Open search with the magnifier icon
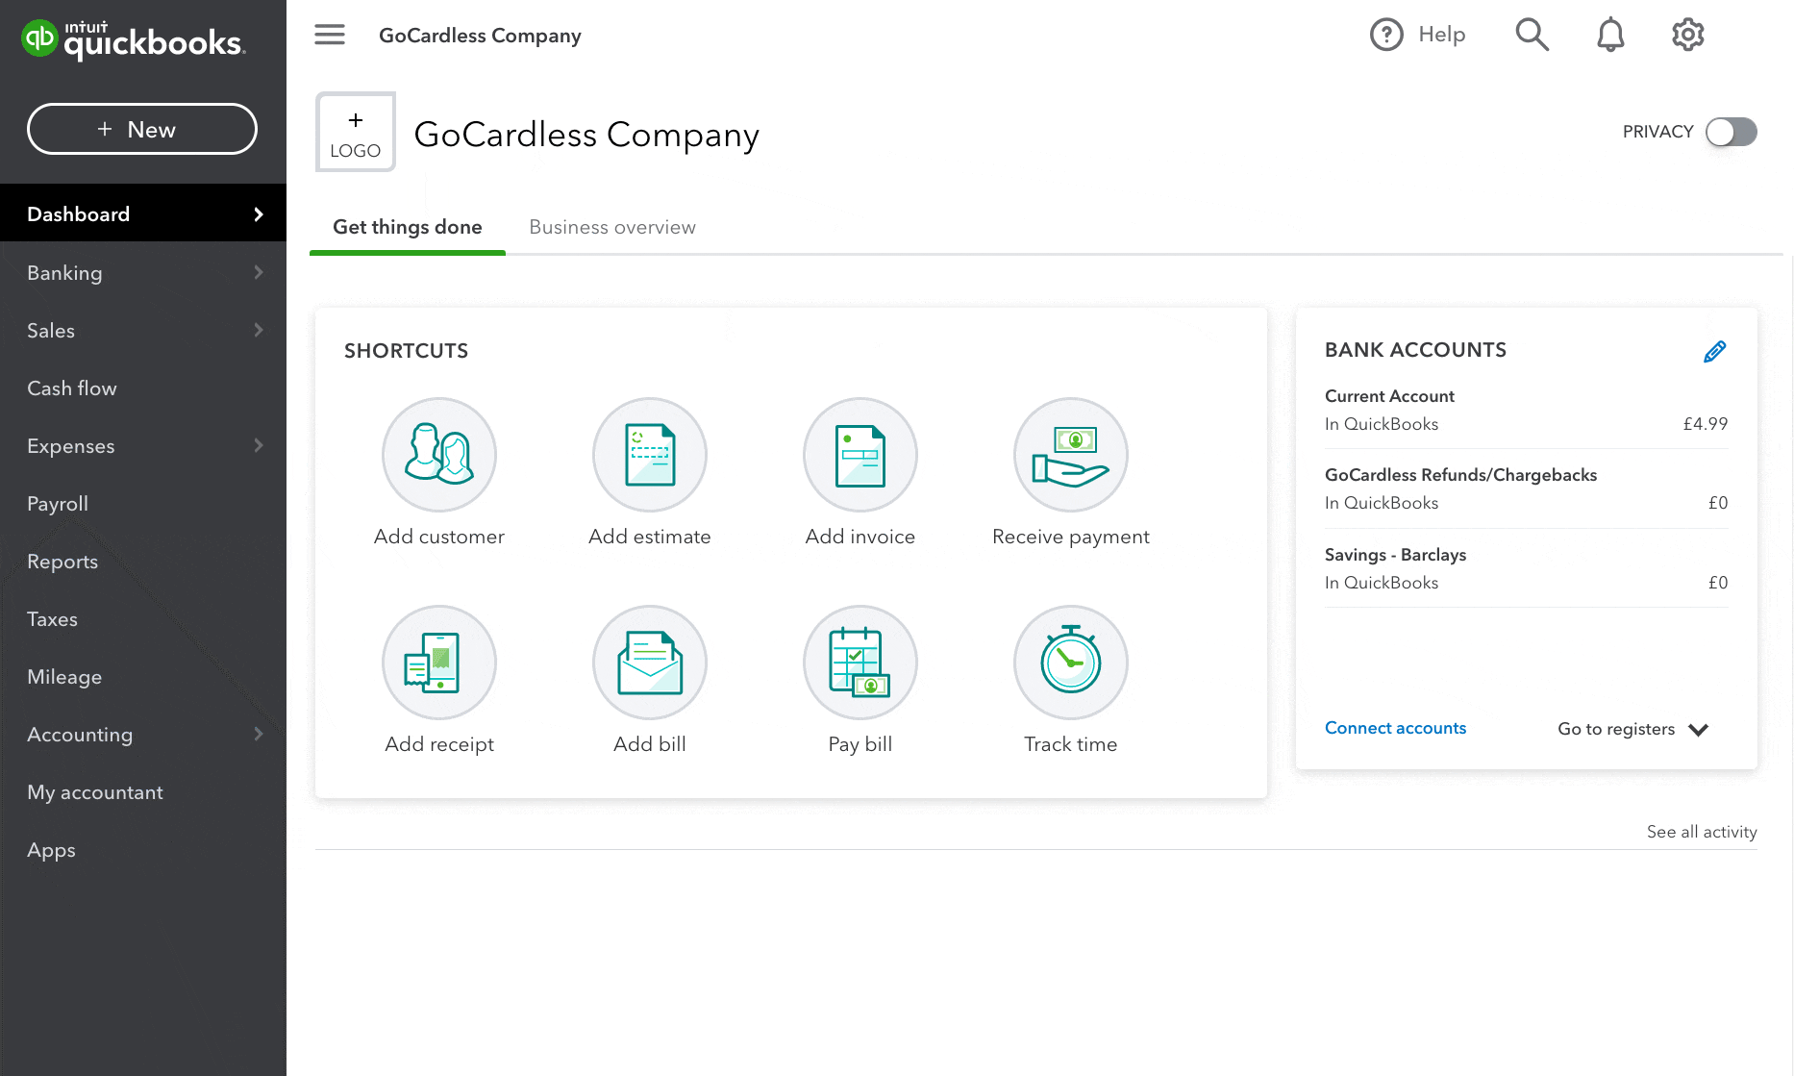The height and width of the screenshot is (1076, 1794). tap(1532, 35)
